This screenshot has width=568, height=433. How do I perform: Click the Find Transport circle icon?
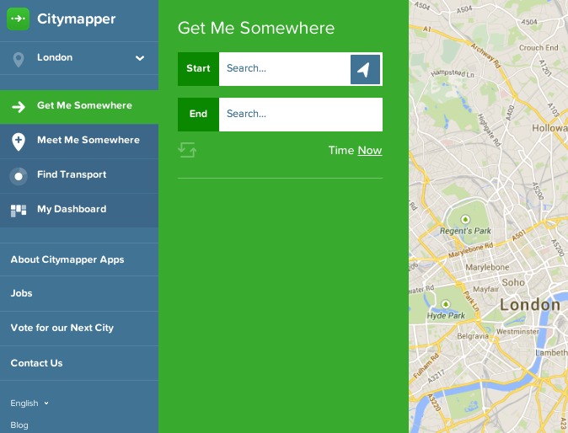pos(18,175)
